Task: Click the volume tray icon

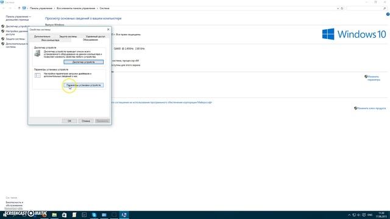Action: pos(359,215)
